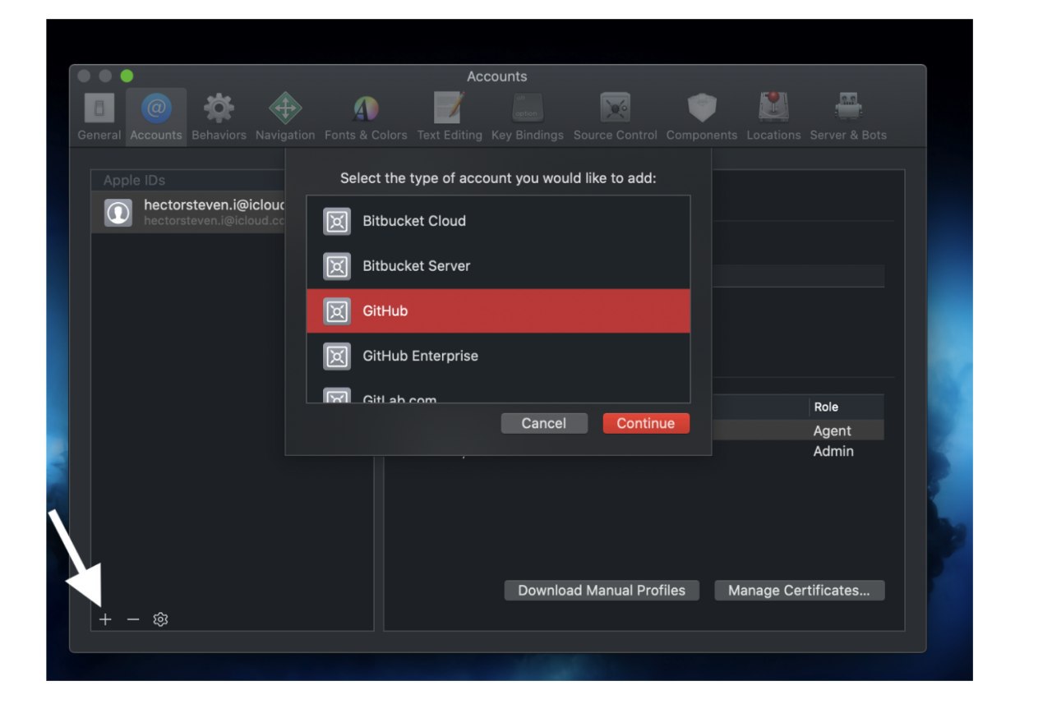The height and width of the screenshot is (704, 1052).
Task: Select the Accounts preferences icon
Action: 156,117
